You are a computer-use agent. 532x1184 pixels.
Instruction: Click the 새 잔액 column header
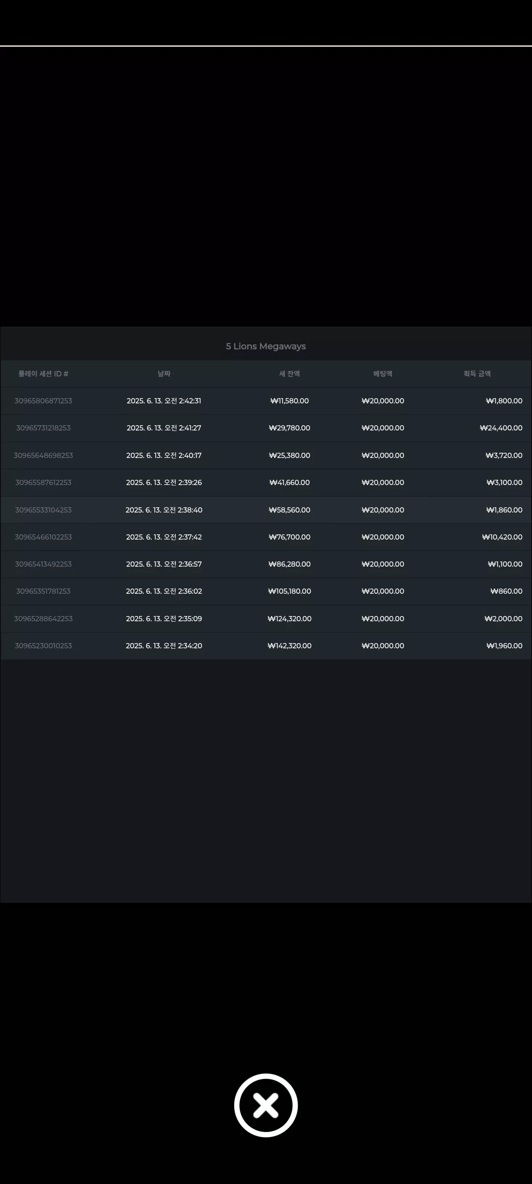pyautogui.click(x=289, y=374)
